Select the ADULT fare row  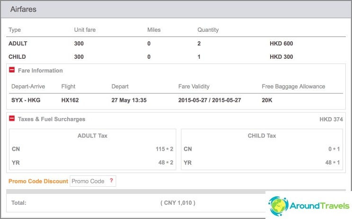click(176, 44)
